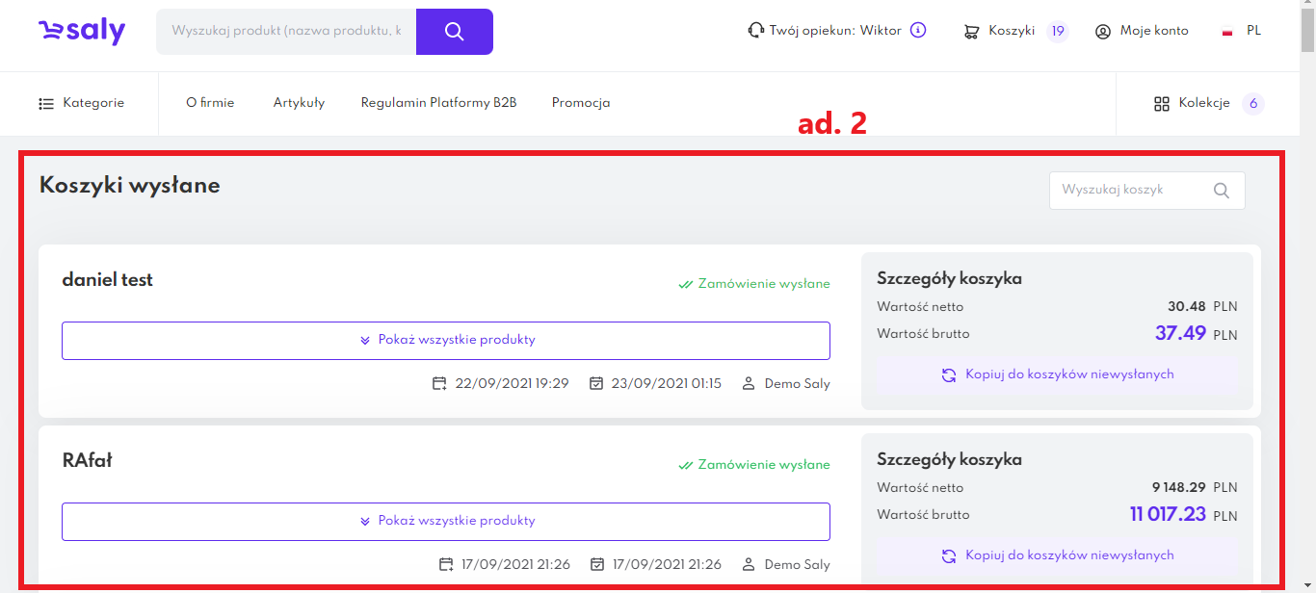Click the Polish flag language selector

pyautogui.click(x=1228, y=32)
